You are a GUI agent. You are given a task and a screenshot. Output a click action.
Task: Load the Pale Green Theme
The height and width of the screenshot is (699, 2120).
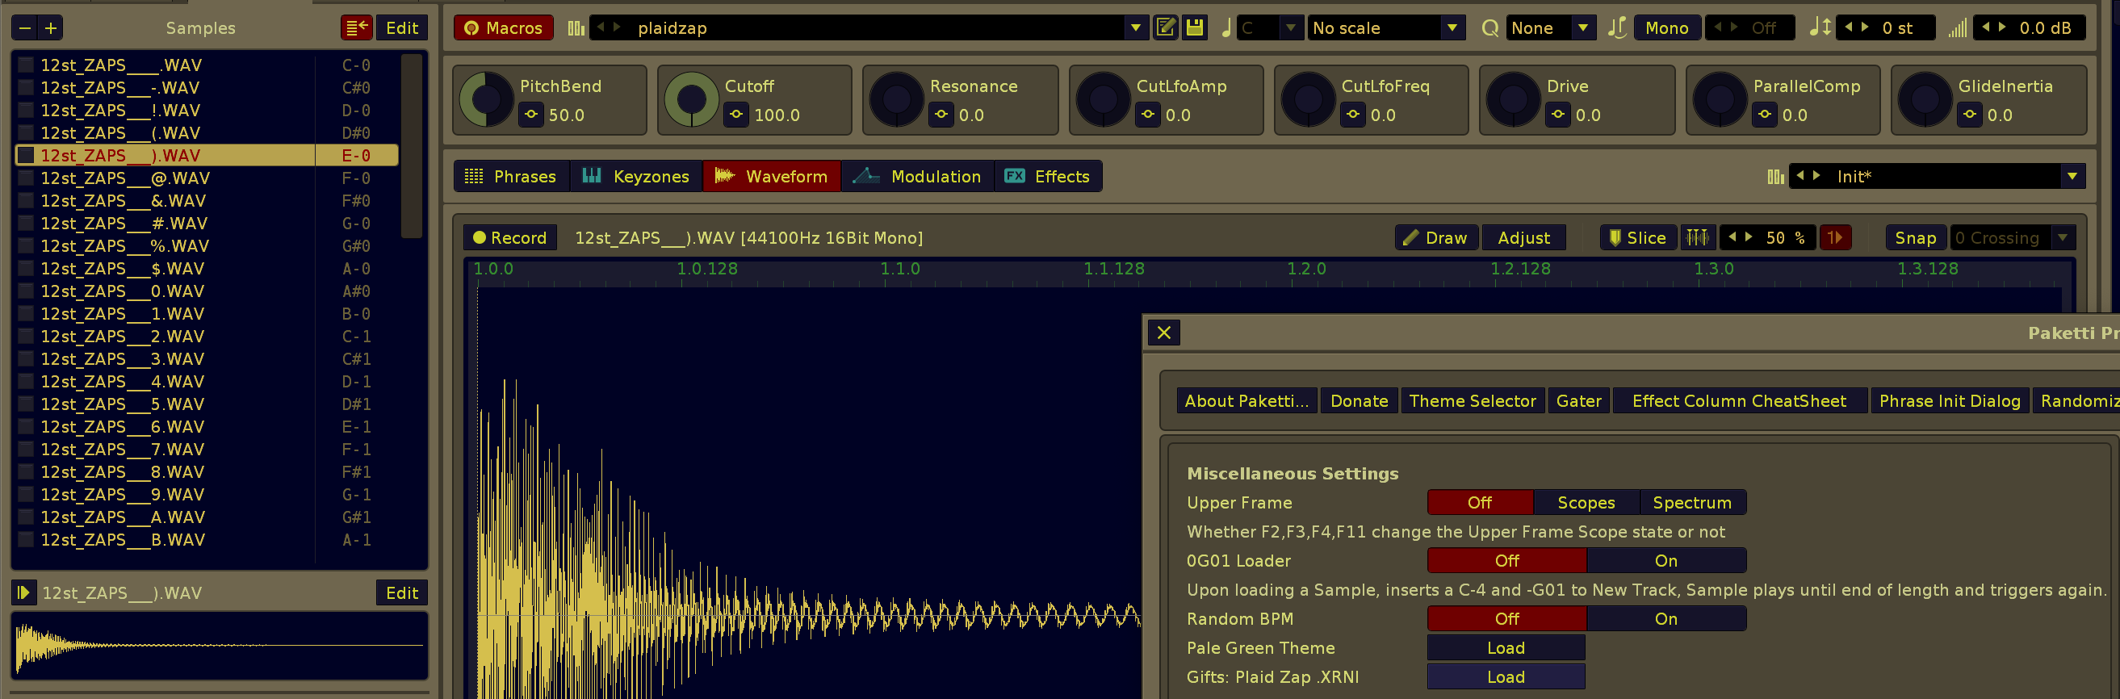[1506, 648]
